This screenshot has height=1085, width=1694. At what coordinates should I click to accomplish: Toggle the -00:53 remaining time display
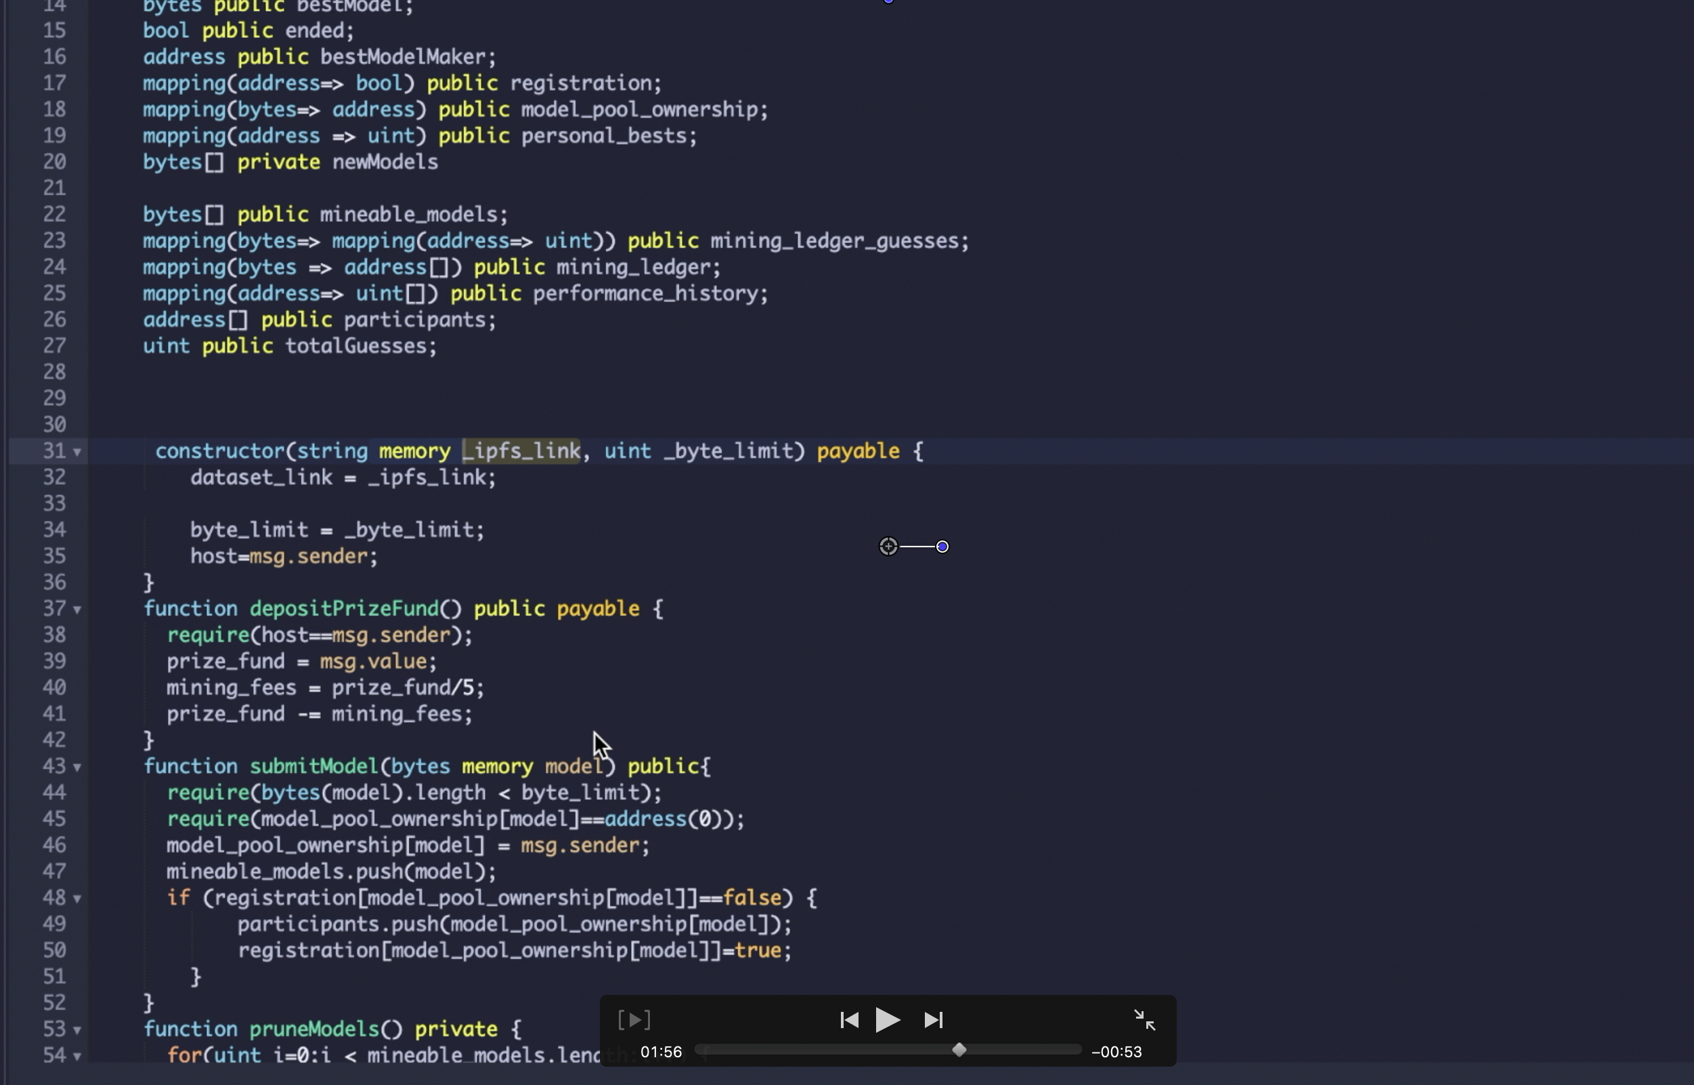(x=1116, y=1052)
